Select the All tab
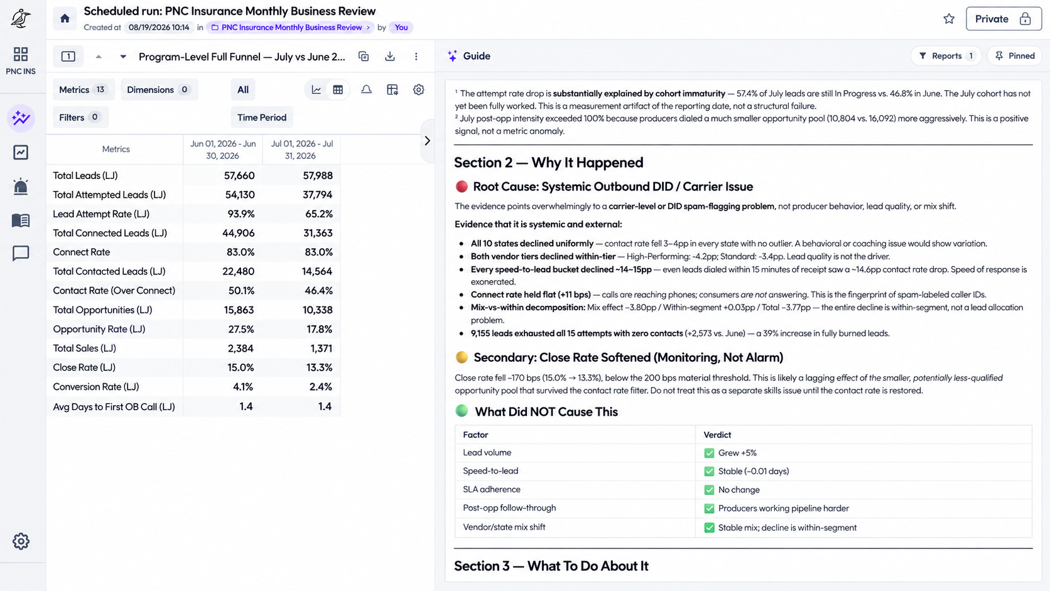This screenshot has height=591, width=1050. click(x=243, y=90)
